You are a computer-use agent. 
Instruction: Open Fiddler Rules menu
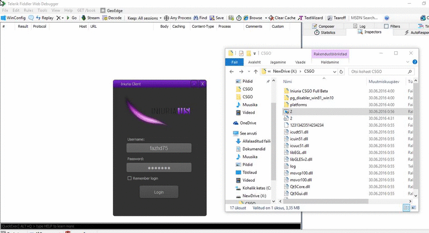[28, 10]
